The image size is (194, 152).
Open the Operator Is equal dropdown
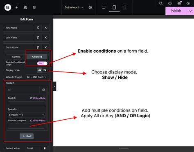pos(27,115)
